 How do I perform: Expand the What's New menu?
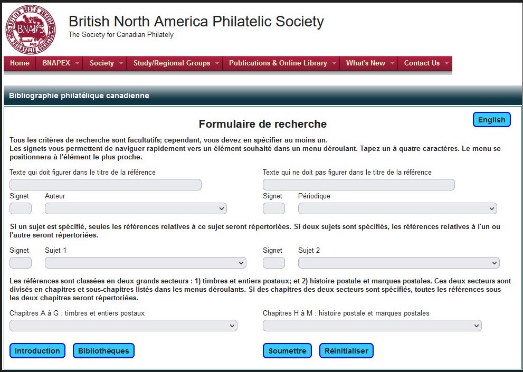click(368, 63)
